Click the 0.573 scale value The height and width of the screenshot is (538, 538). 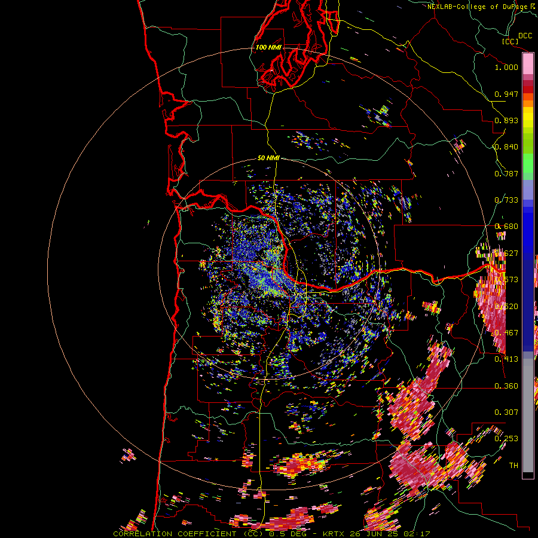(x=506, y=280)
